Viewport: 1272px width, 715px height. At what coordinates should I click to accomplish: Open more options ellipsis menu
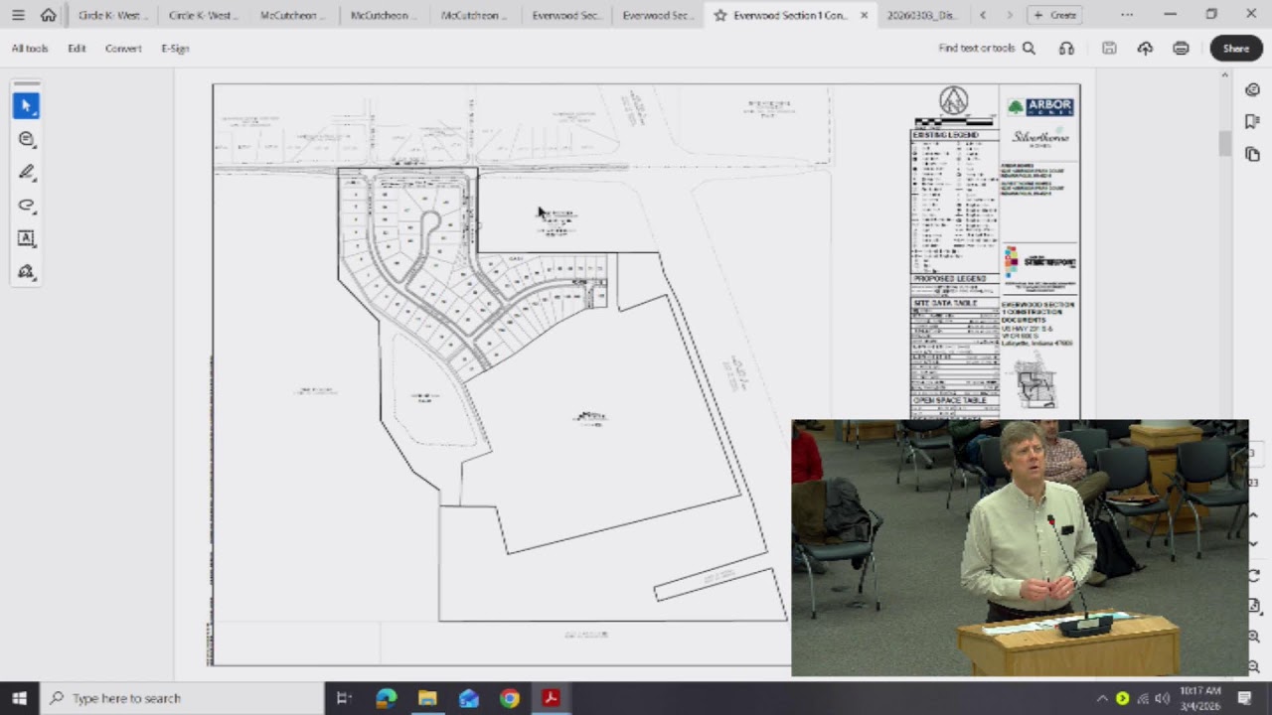(x=1126, y=15)
